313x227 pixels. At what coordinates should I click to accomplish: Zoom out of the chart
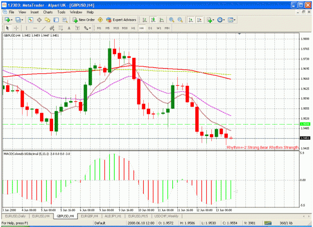pos(180,20)
